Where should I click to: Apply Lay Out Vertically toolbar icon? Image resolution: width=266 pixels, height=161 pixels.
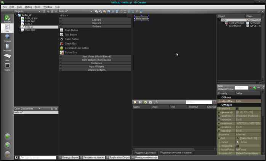(x=117, y=11)
